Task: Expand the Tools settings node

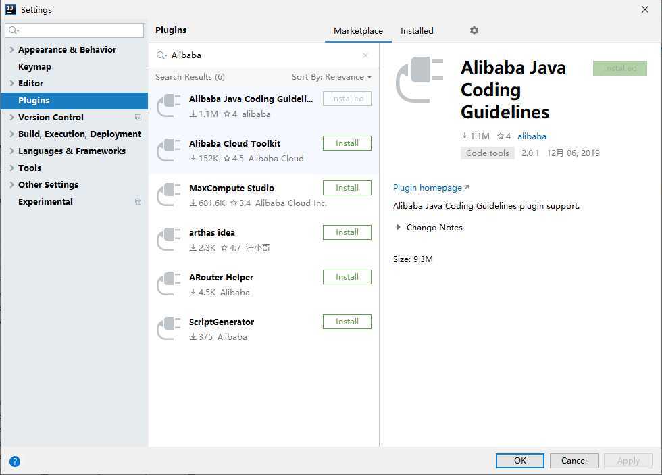Action: coord(11,168)
